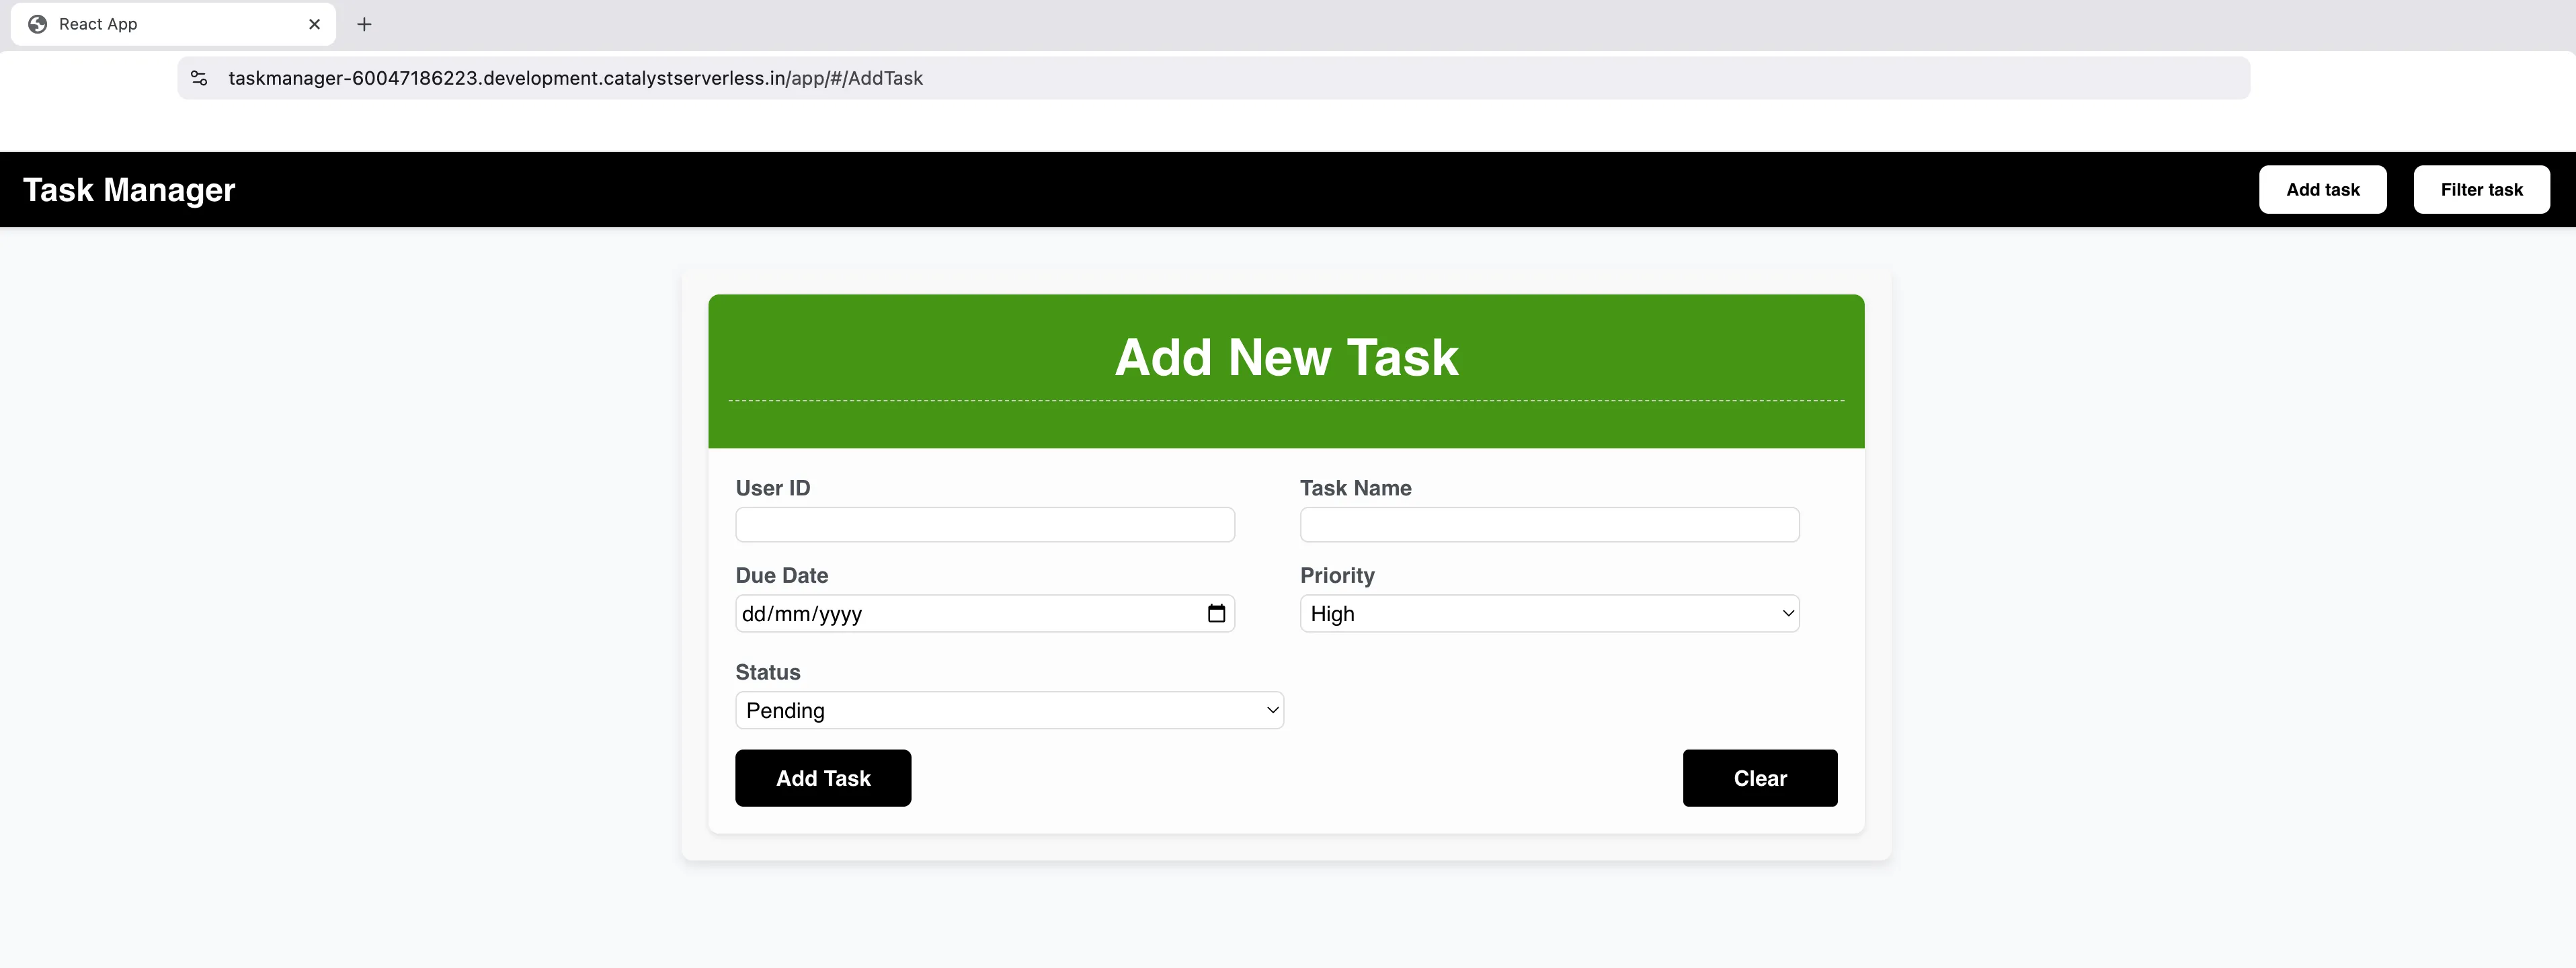
Task: Open the calendar picker icon in Due Date
Action: click(x=1216, y=613)
